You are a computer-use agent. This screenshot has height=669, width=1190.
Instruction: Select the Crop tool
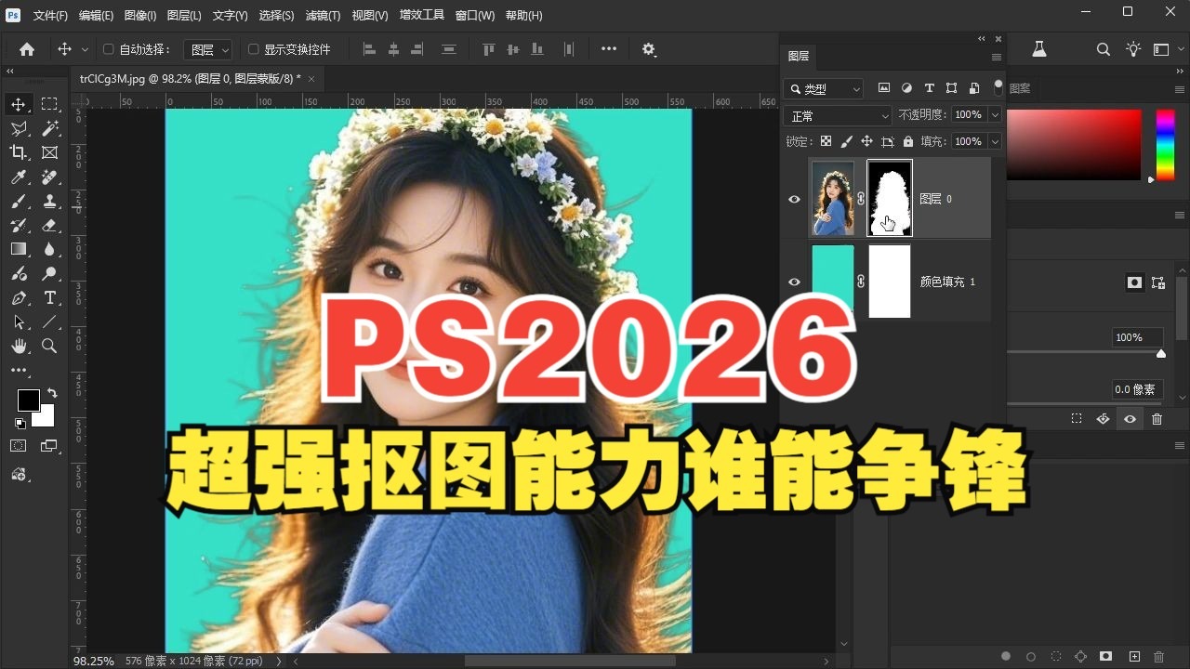pyautogui.click(x=19, y=152)
